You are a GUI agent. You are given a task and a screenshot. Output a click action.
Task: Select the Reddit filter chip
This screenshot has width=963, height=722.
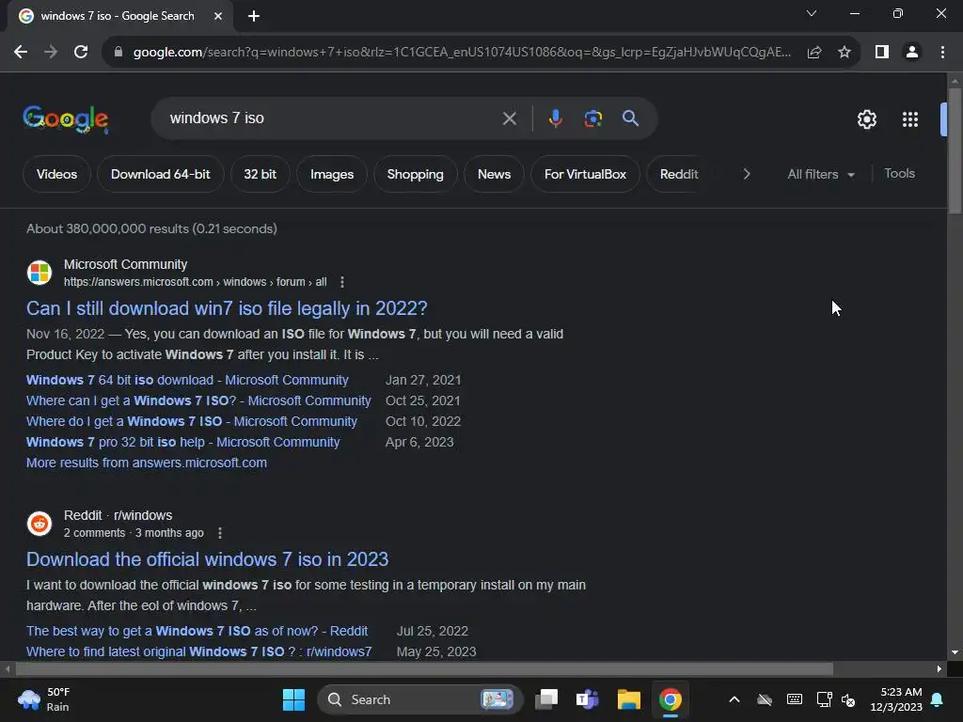click(x=679, y=174)
